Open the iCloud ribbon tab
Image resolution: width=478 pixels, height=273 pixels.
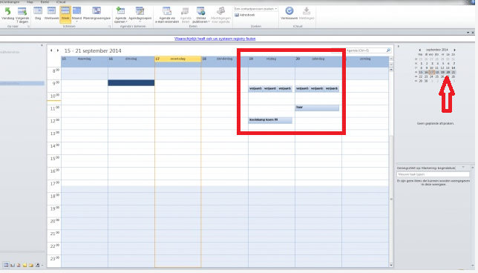pyautogui.click(x=61, y=1)
